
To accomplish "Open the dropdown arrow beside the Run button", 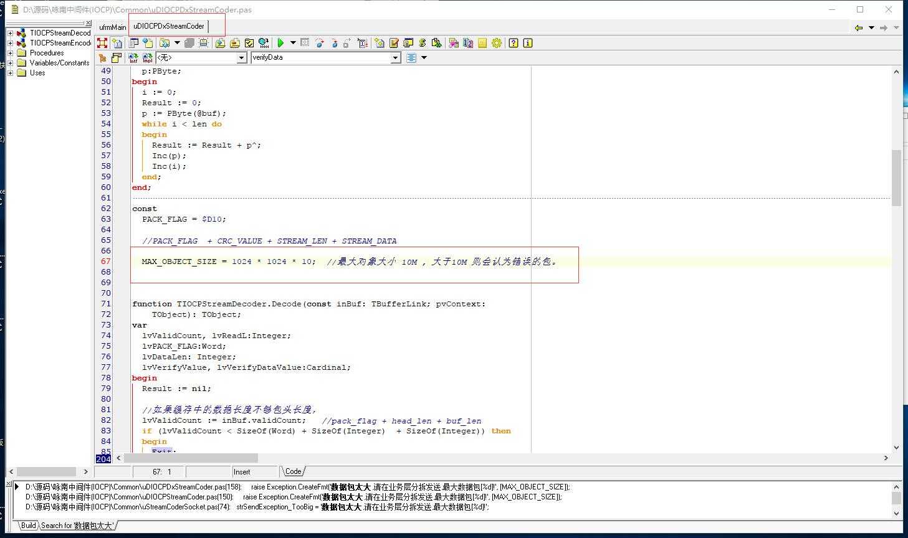I will pos(293,43).
